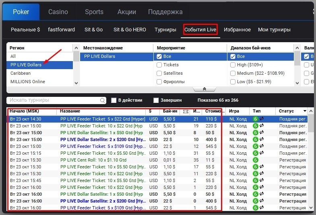The image size is (316, 215).
Task: Click the Region list scroll-down arrow
Action: (x=76, y=83)
